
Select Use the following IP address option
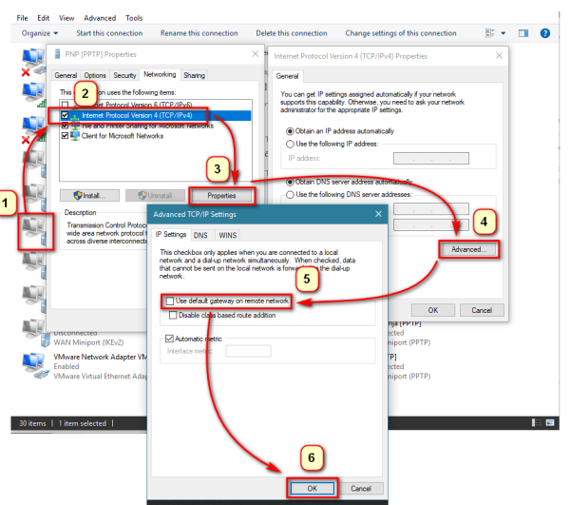point(290,144)
